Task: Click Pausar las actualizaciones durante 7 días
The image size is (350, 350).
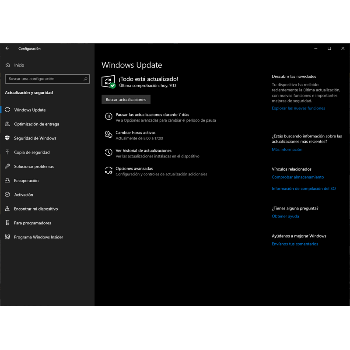Action: 152,115
